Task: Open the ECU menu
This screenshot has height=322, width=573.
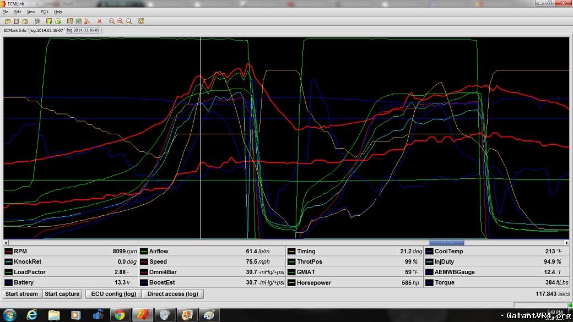Action: (44, 12)
